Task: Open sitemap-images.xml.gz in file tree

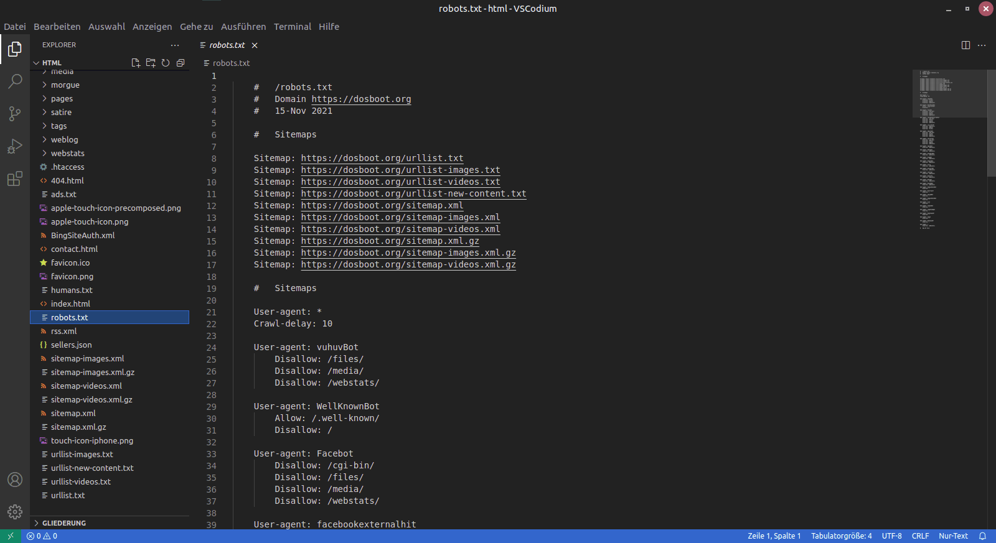Action: pos(110,372)
